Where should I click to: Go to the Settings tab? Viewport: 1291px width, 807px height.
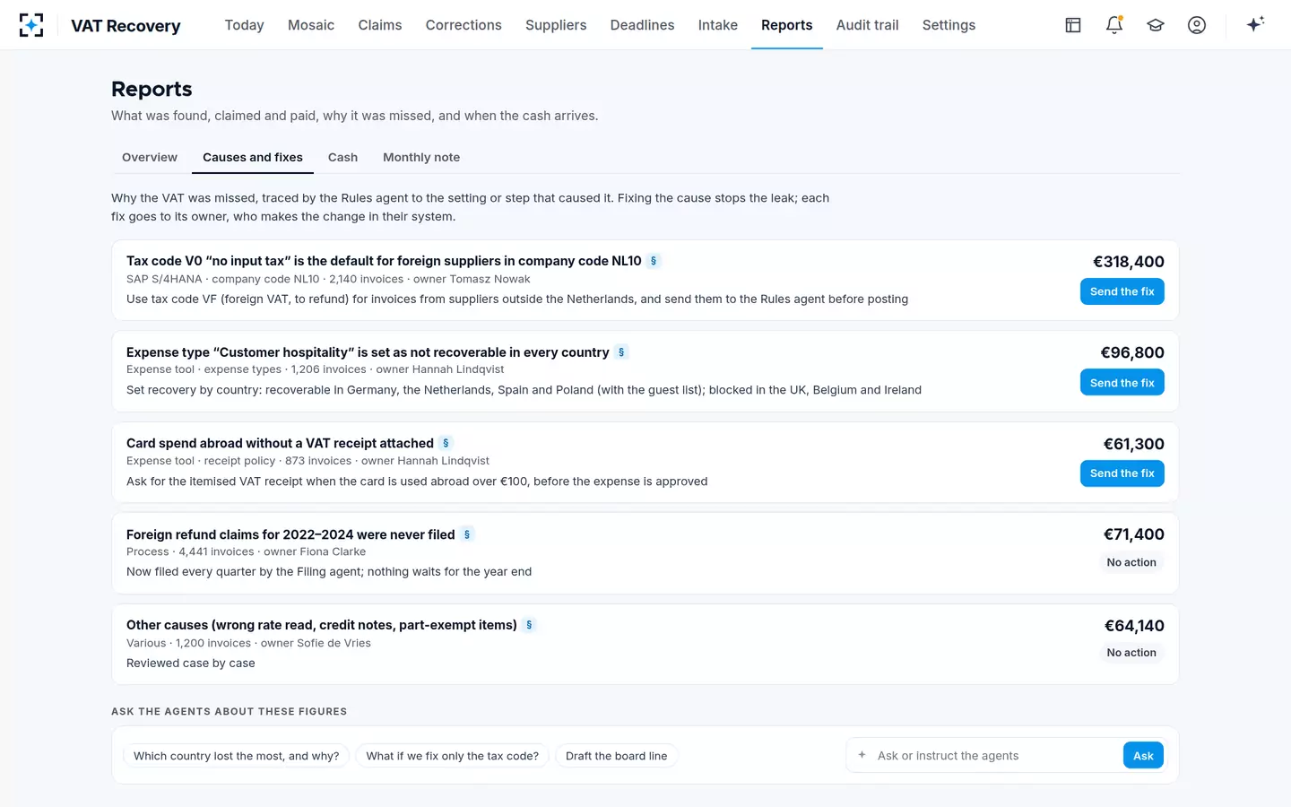tap(949, 25)
